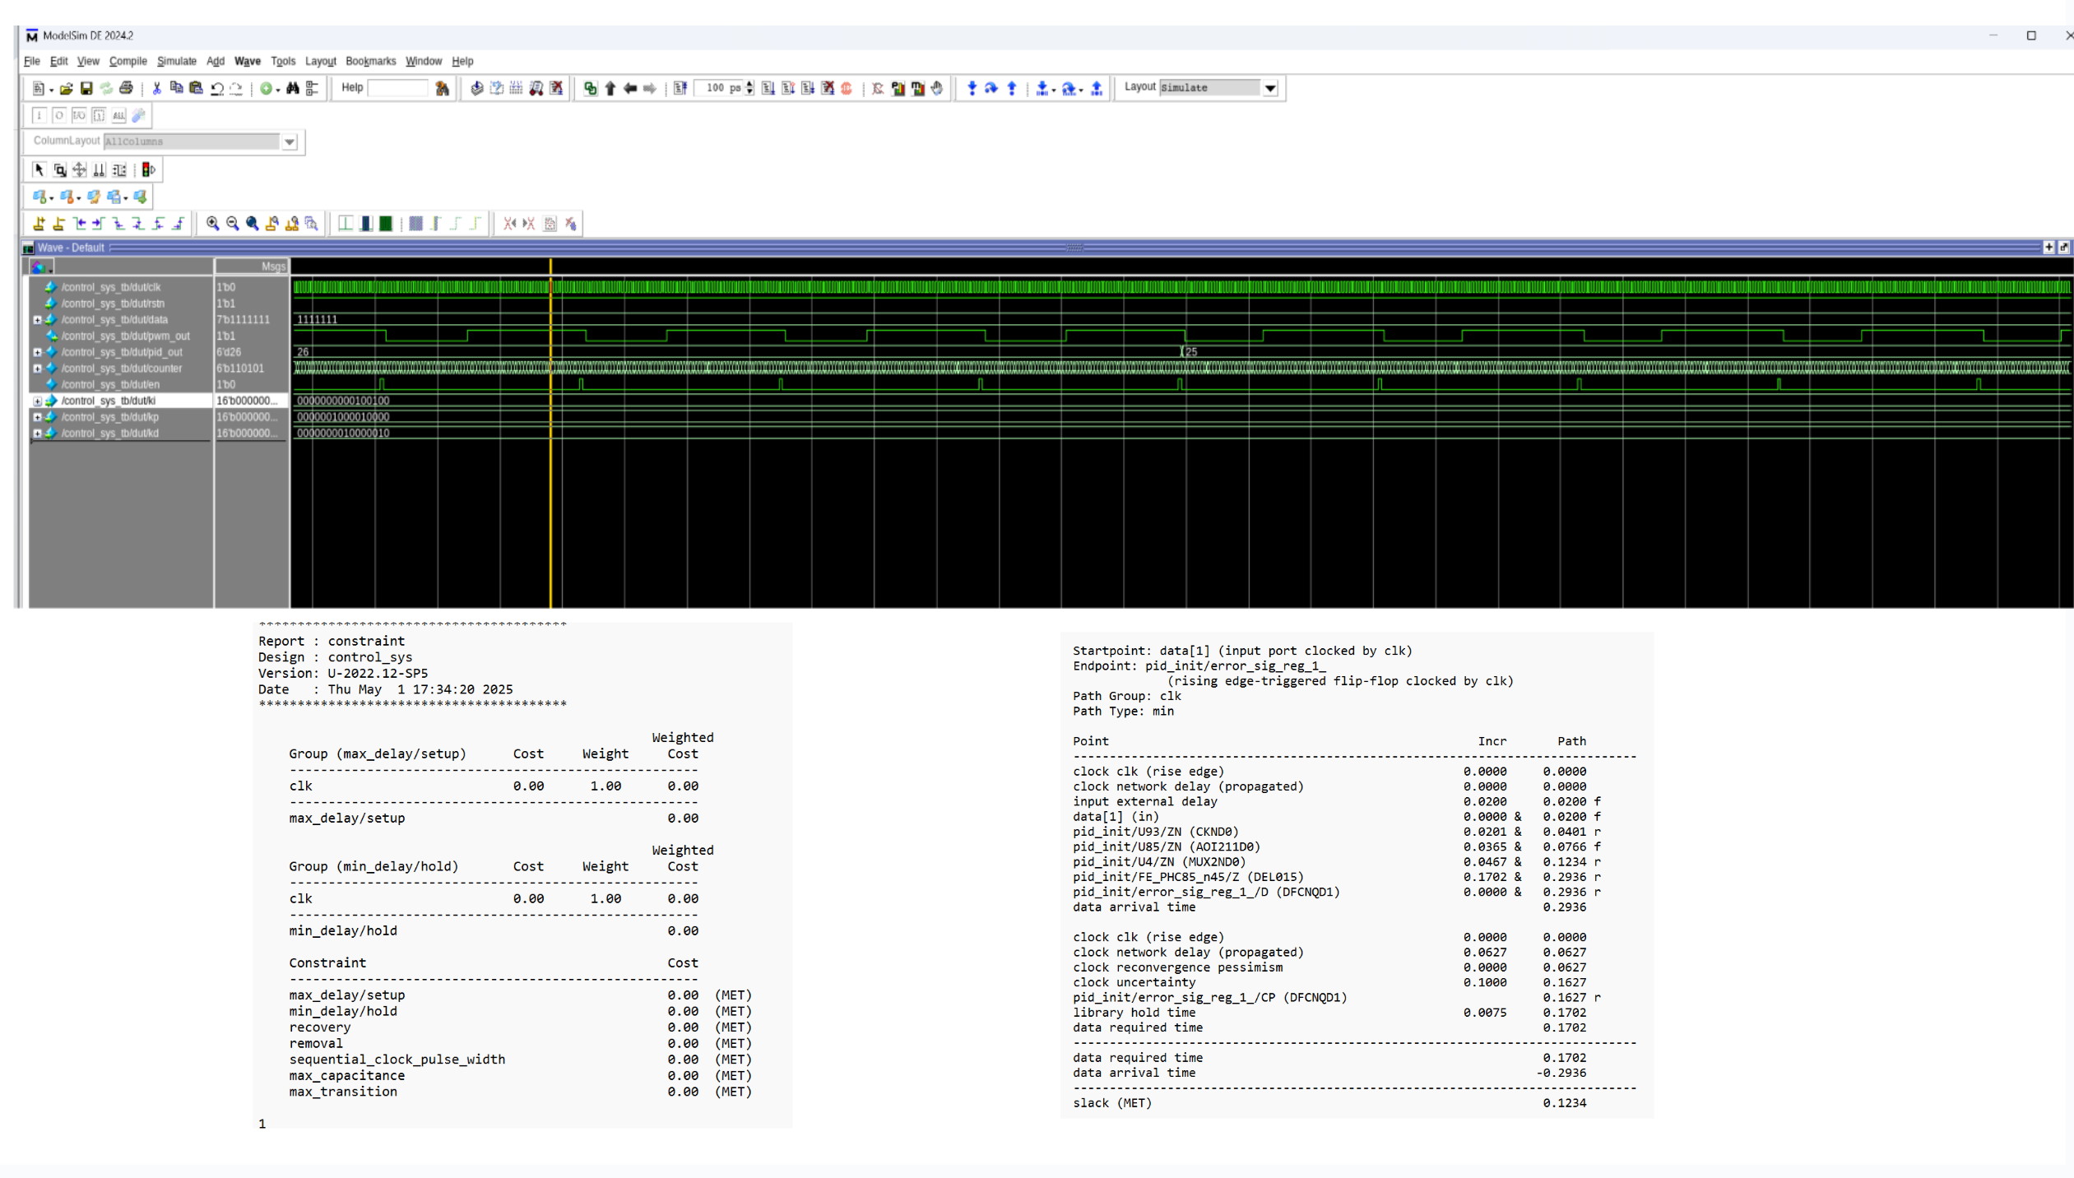The image size is (2074, 1178).
Task: Toggle the select mode arrow pointer tool
Action: 39,169
